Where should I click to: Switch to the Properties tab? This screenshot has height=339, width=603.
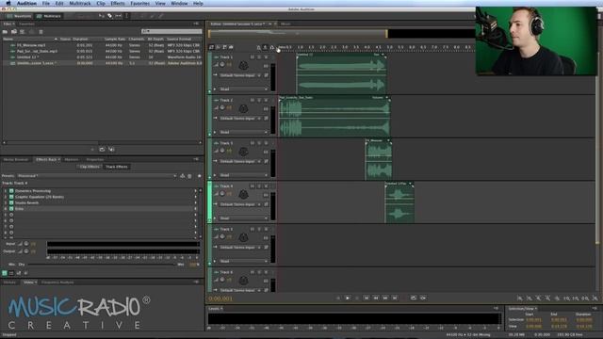(x=95, y=159)
